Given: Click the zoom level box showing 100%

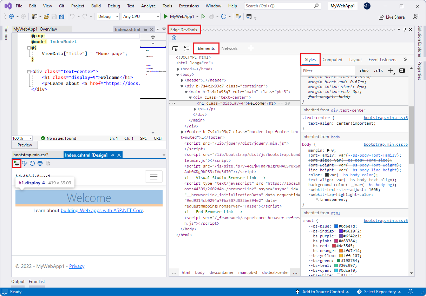Looking at the screenshot, I should click(x=22, y=138).
